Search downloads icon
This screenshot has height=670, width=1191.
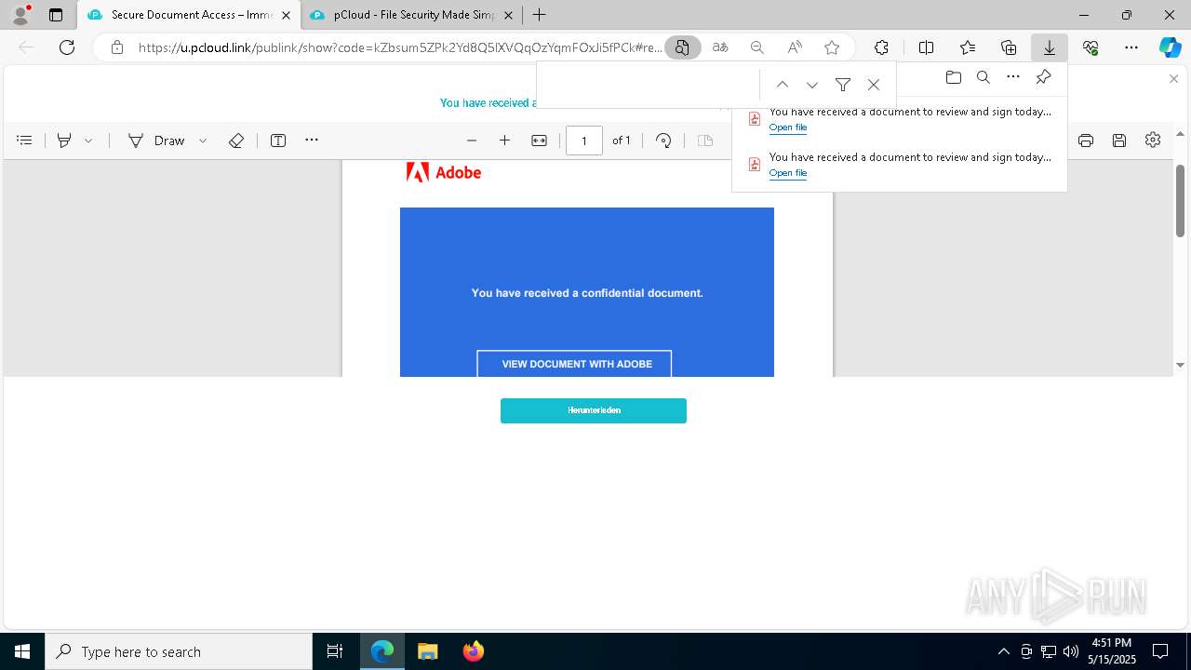pos(984,77)
